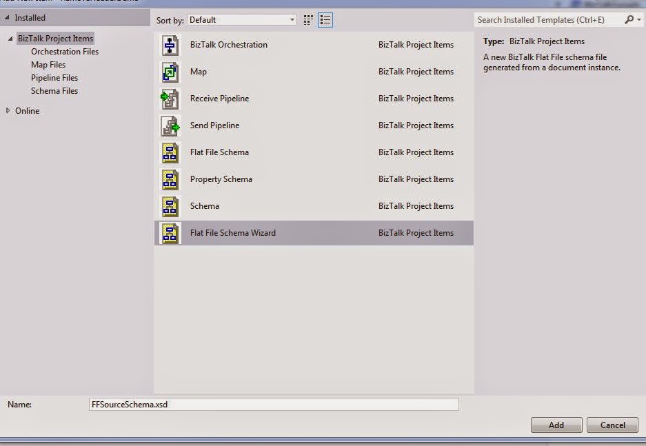Viewport: 646px width, 446px height.
Task: Select the Orchestration Files category
Action: click(x=64, y=51)
